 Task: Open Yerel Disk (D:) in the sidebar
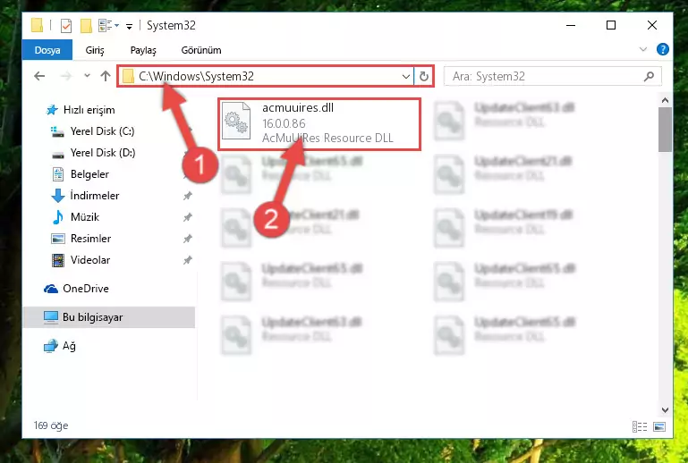coord(103,153)
